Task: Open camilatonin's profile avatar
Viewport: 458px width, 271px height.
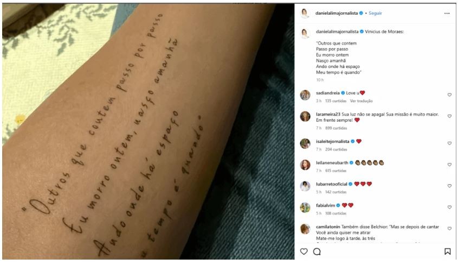Action: 305,229
